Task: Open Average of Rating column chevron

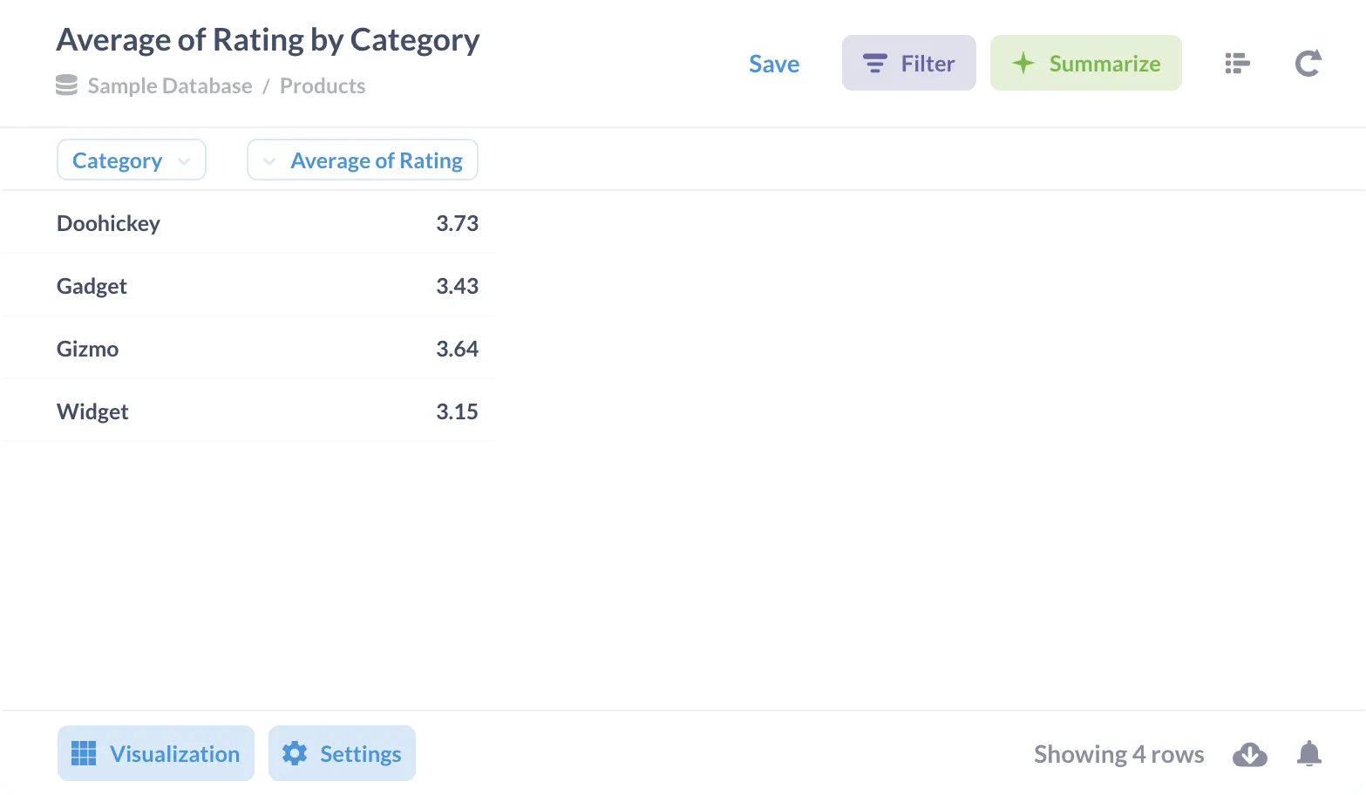Action: tap(269, 161)
